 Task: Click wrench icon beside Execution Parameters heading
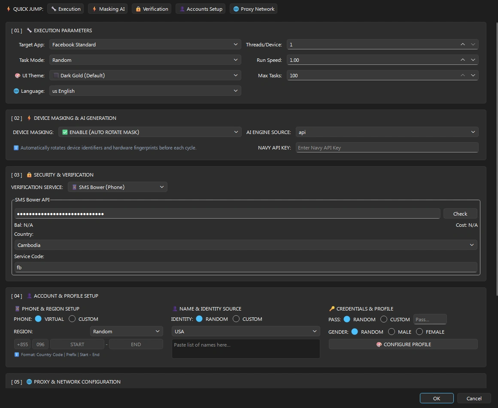29,30
